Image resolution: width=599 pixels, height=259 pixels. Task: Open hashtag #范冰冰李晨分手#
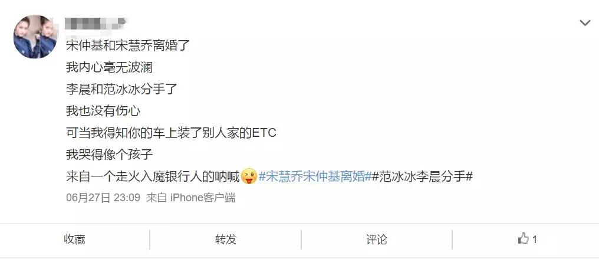click(423, 176)
